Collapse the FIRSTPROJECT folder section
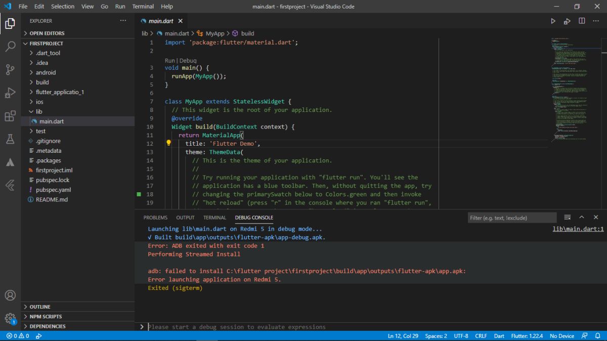This screenshot has width=607, height=341. tap(78, 44)
